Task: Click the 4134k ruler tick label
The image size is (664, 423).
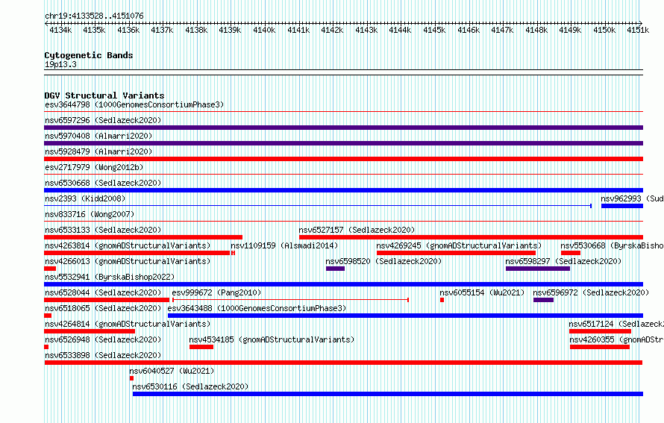Action: 60,30
